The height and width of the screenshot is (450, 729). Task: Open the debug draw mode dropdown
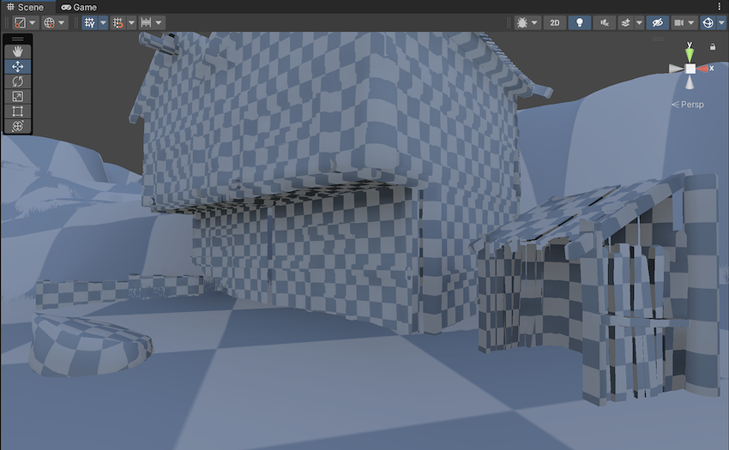[x=527, y=23]
